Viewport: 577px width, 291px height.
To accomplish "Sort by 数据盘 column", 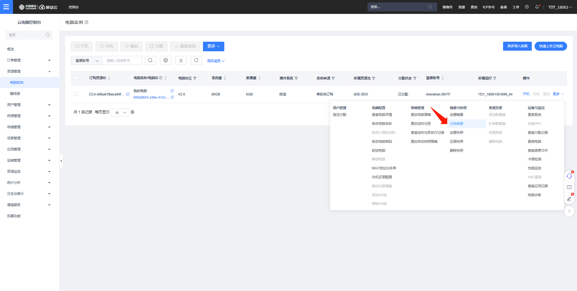I will (x=260, y=78).
